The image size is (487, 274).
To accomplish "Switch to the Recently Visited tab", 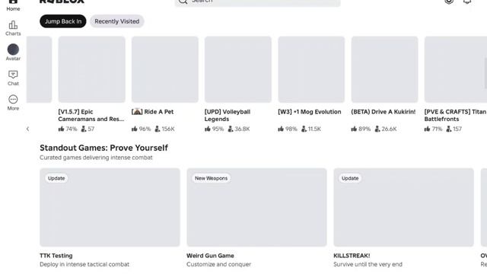I will 116,21.
